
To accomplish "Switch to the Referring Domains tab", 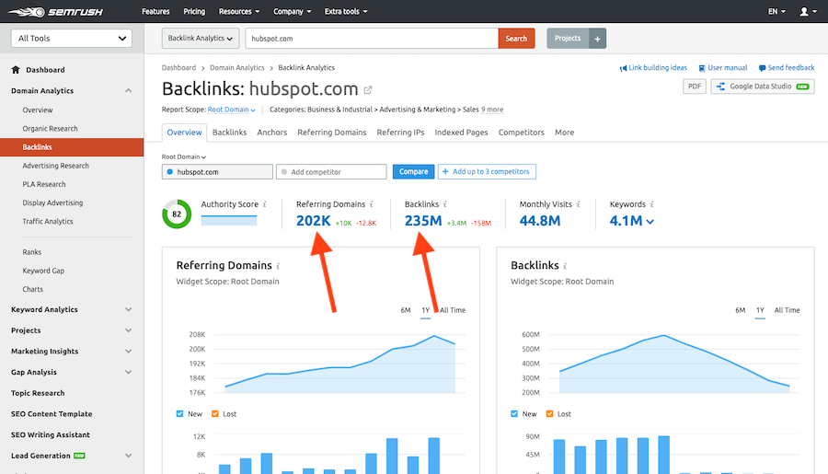I will point(331,133).
